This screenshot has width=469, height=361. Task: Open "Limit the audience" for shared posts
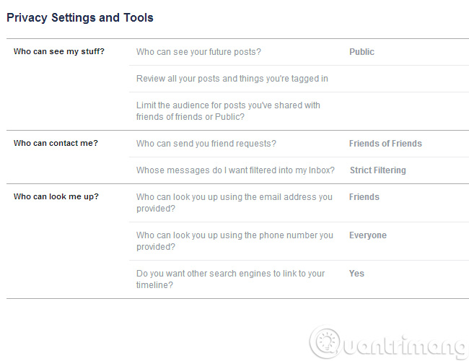[228, 110]
